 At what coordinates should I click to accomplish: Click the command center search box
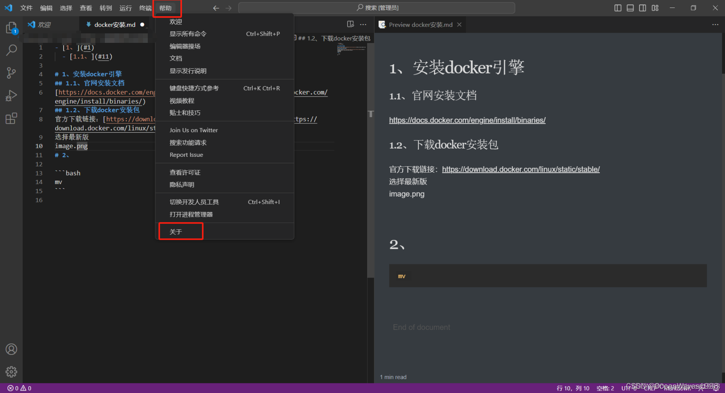pos(377,8)
